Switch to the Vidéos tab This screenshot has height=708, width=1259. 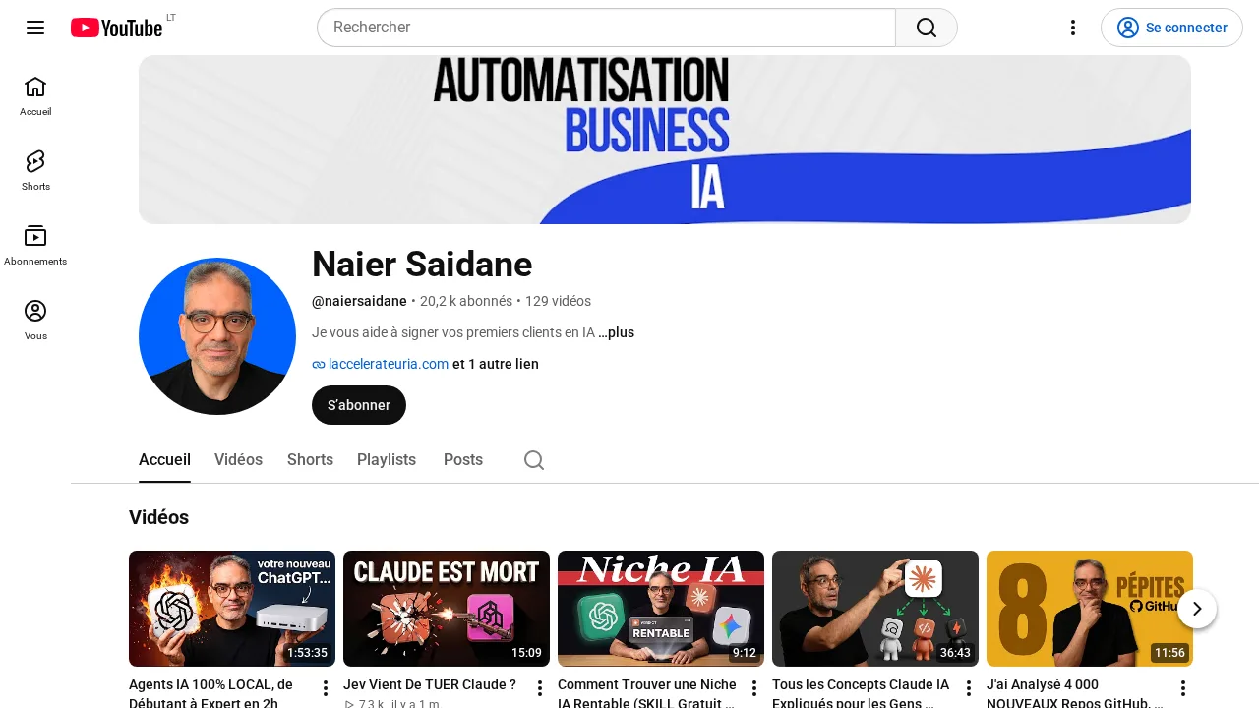238,460
